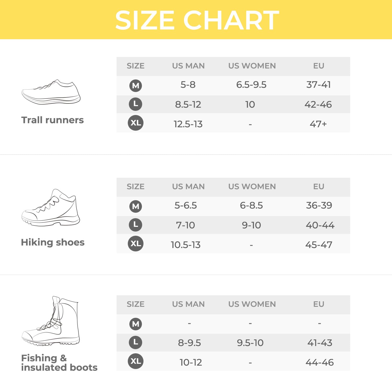392x392 pixels.
Task: Click US WOMEN header in trail runners table
Action: click(x=252, y=66)
